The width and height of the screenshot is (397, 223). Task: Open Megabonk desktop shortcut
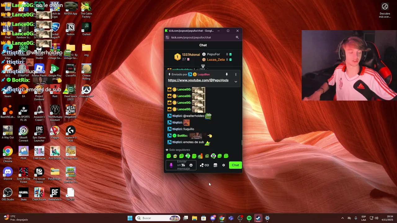70,112
